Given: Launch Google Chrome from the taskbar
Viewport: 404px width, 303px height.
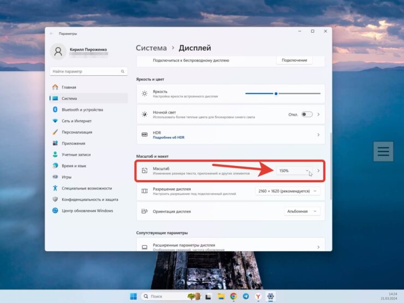Looking at the screenshot, I should (234, 296).
